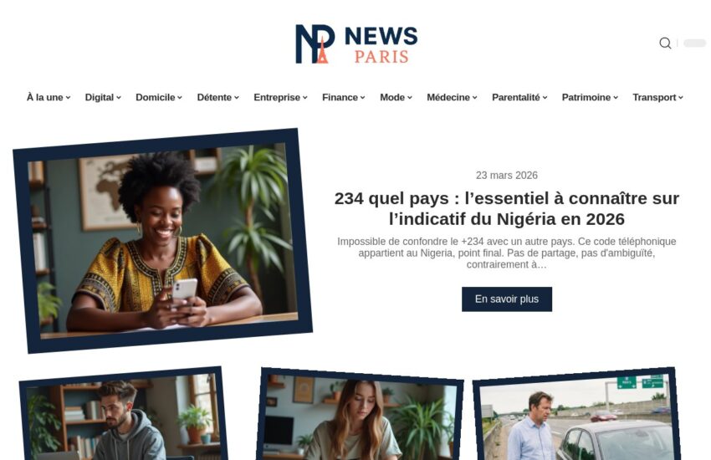This screenshot has width=711, height=460.
Task: Open the 234 quel pays article headline
Action: click(507, 209)
